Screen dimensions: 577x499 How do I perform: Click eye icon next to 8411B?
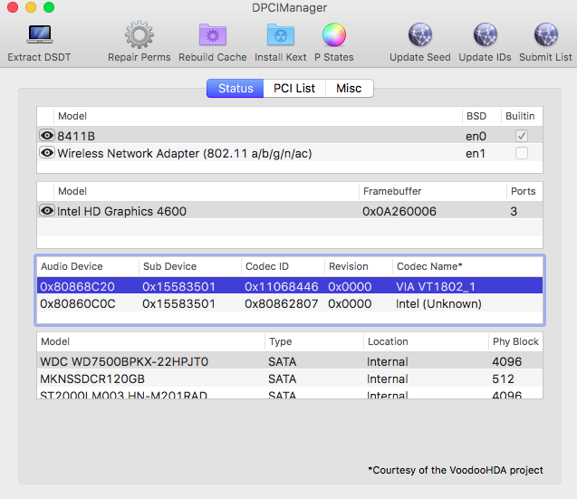pos(47,135)
